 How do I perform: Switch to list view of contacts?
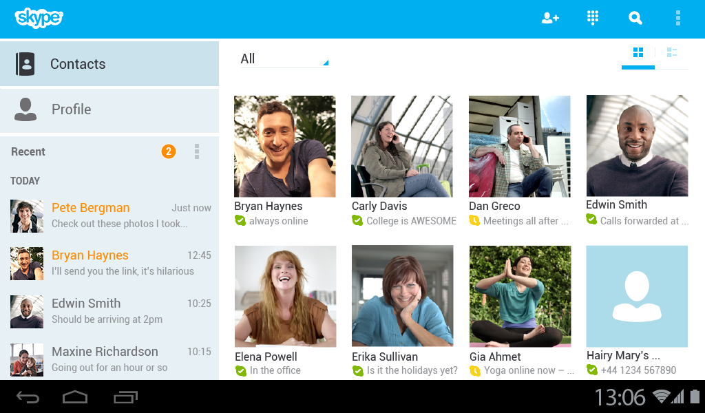tap(672, 52)
